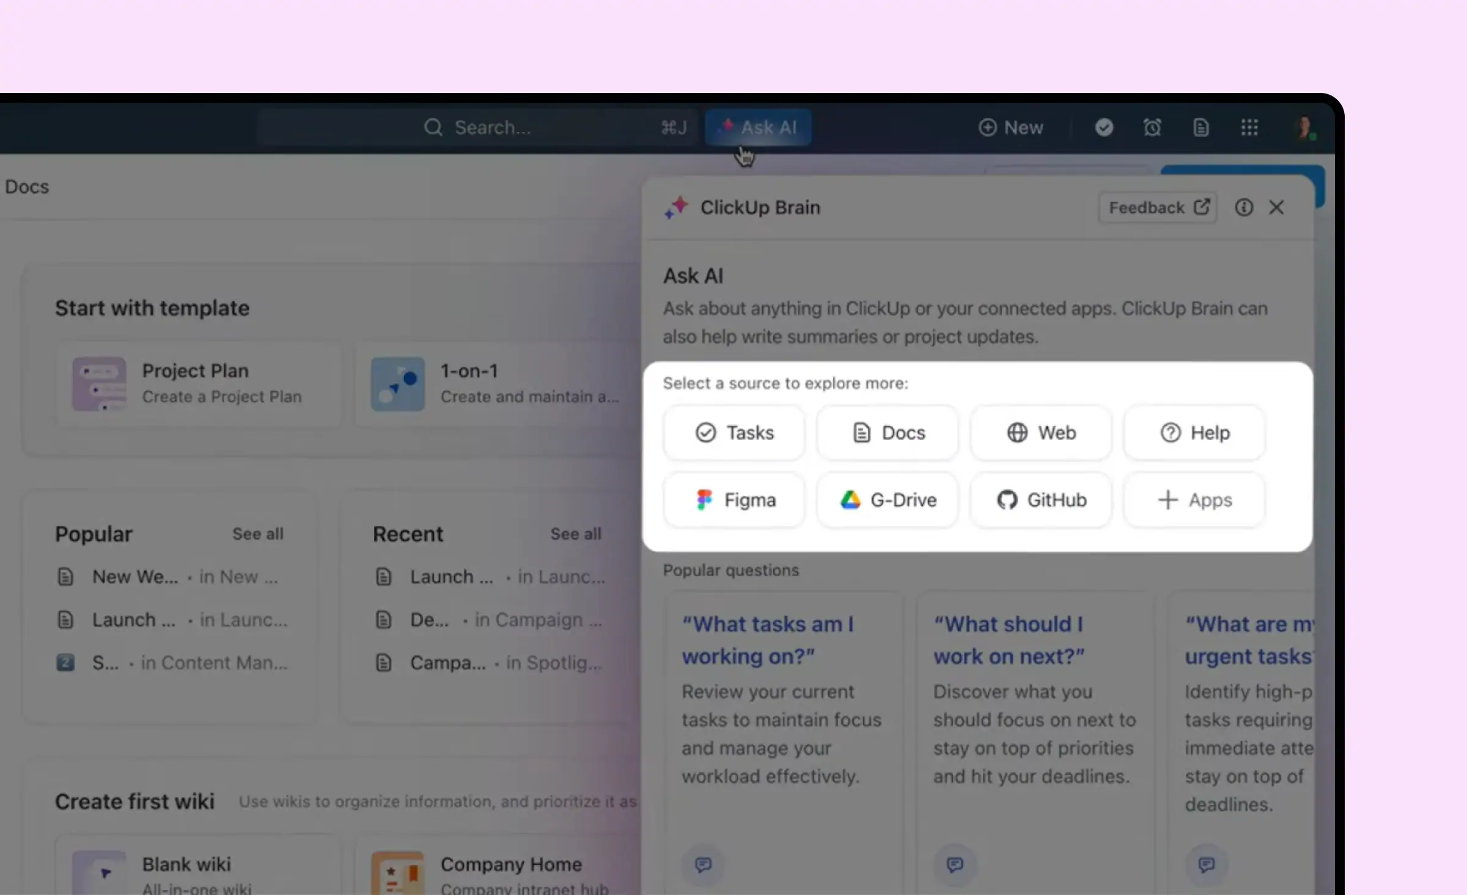Image resolution: width=1467 pixels, height=895 pixels.
Task: Add more Apps as sources
Action: 1194,500
